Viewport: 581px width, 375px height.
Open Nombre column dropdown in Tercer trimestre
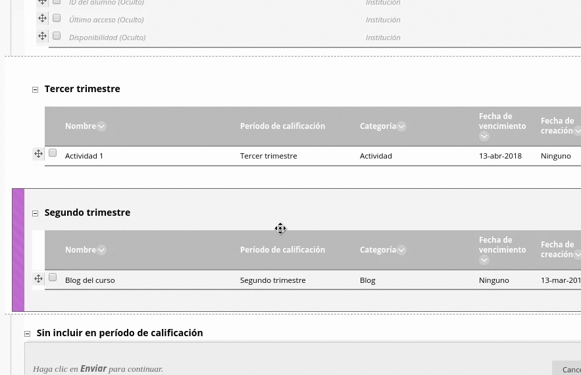click(101, 126)
